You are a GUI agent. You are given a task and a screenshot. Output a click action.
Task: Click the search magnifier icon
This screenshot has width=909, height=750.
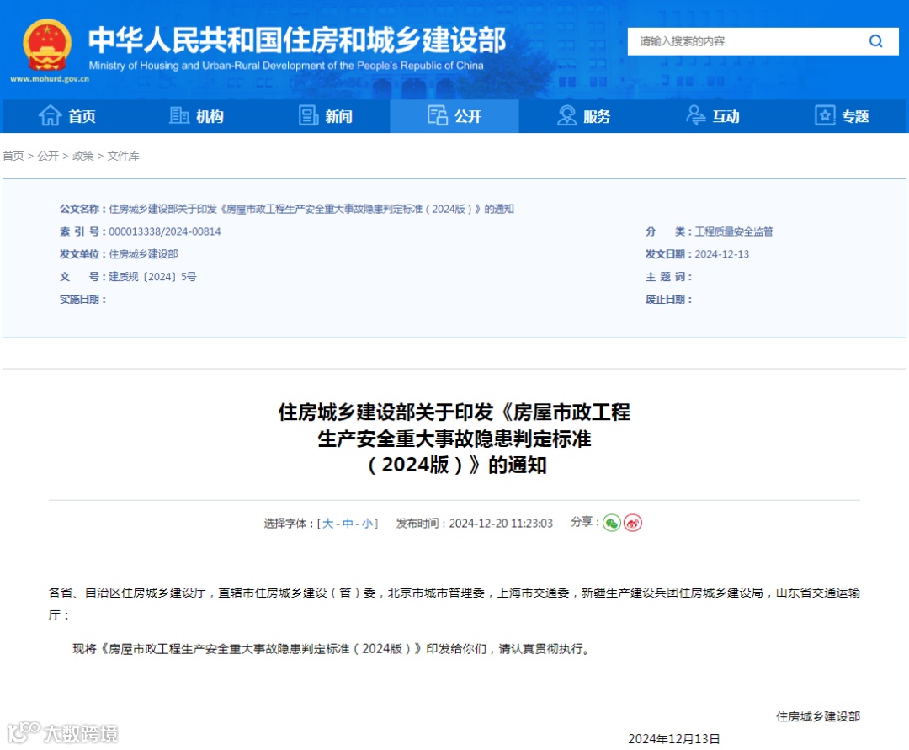[x=875, y=41]
